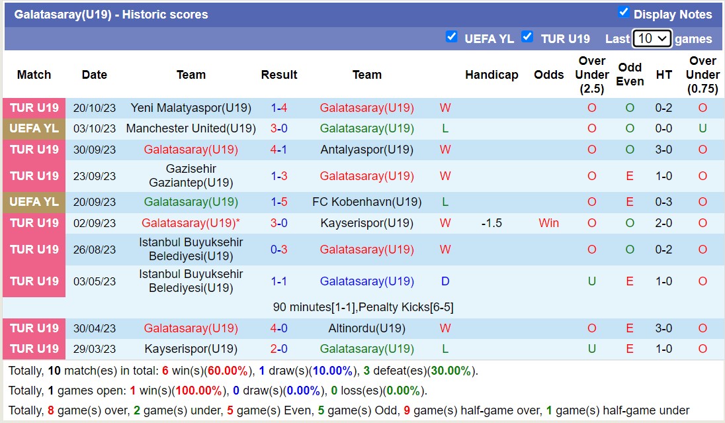Open Kayserispor(U19) link on 02/09/23 row
The width and height of the screenshot is (725, 423).
click(366, 223)
